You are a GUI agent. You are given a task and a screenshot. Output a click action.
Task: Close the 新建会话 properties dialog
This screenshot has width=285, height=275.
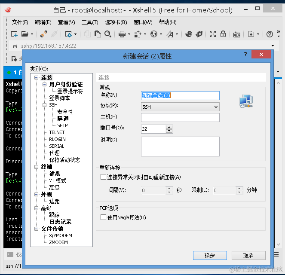pos(261,54)
